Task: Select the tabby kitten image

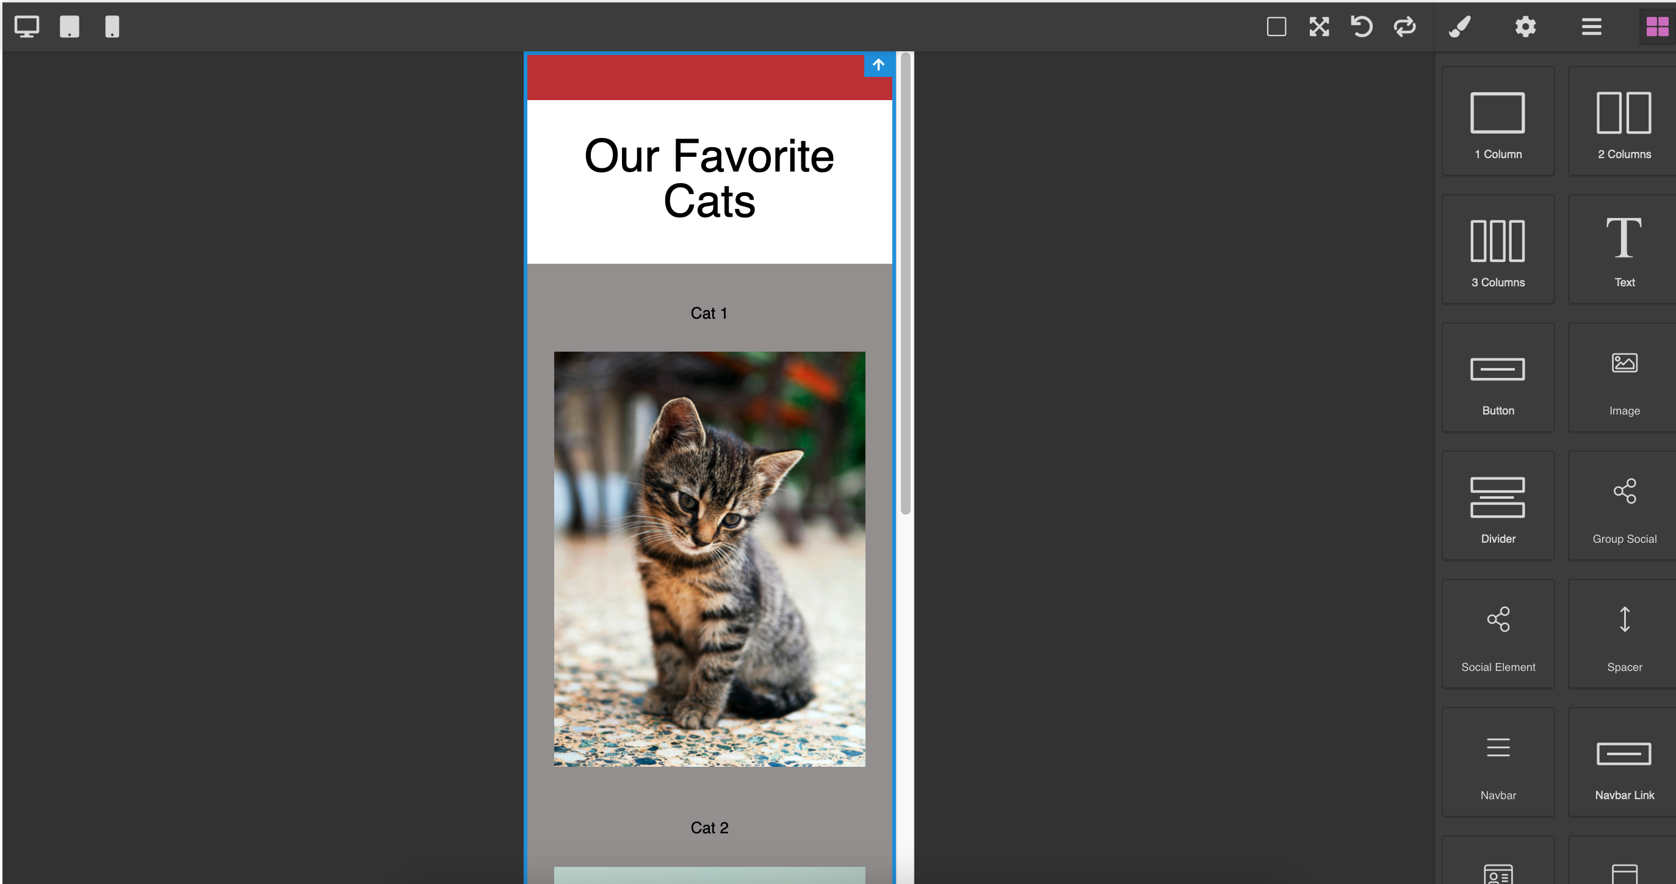Action: [709, 559]
